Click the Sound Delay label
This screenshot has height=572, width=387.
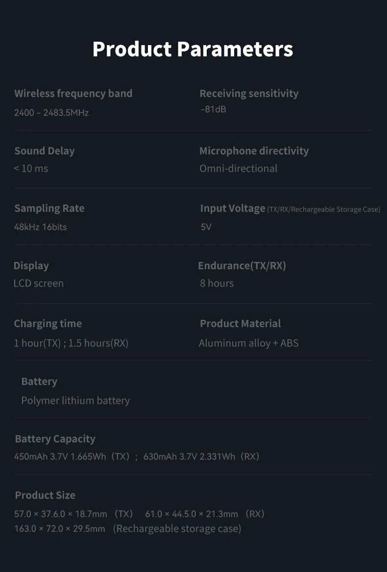click(45, 151)
